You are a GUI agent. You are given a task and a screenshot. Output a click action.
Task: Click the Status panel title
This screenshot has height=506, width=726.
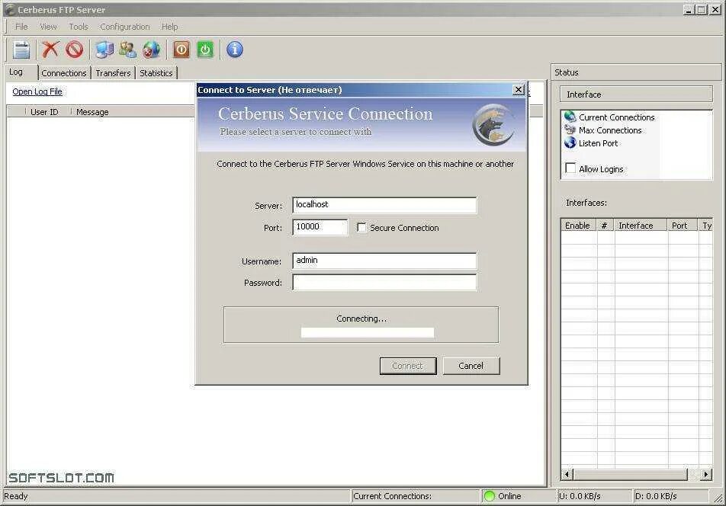pos(567,72)
